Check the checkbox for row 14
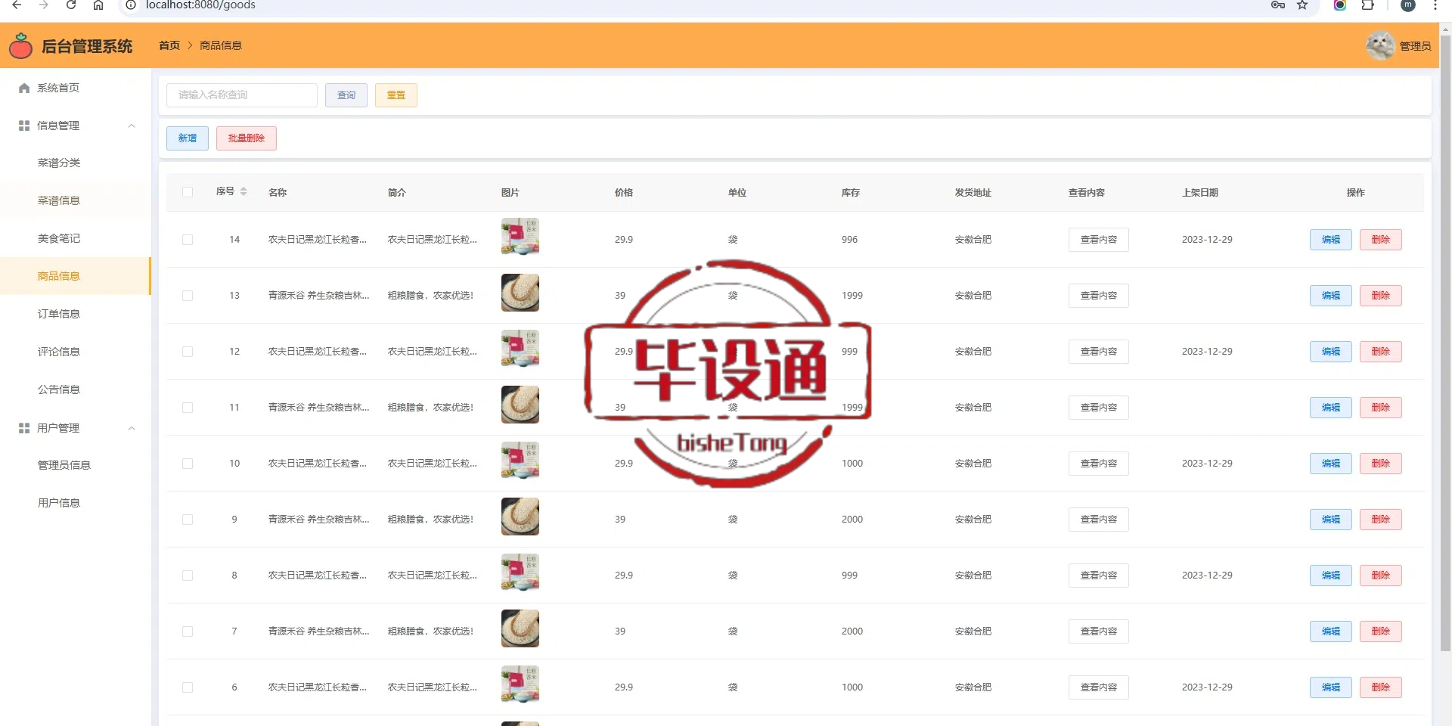 [x=188, y=240]
